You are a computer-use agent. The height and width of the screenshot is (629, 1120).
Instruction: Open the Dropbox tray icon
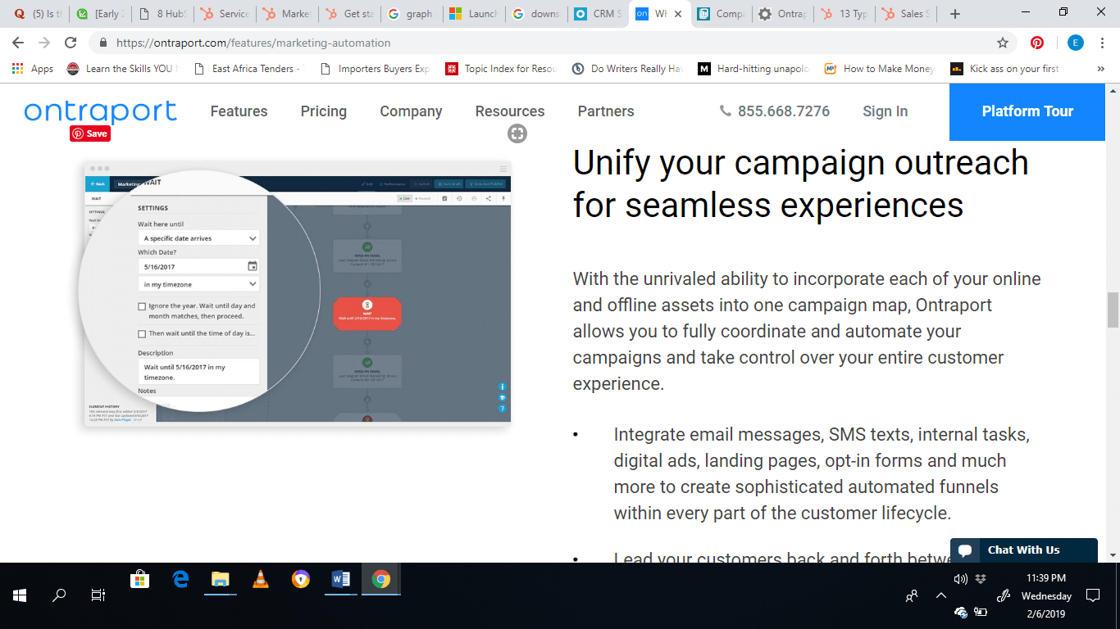(981, 579)
